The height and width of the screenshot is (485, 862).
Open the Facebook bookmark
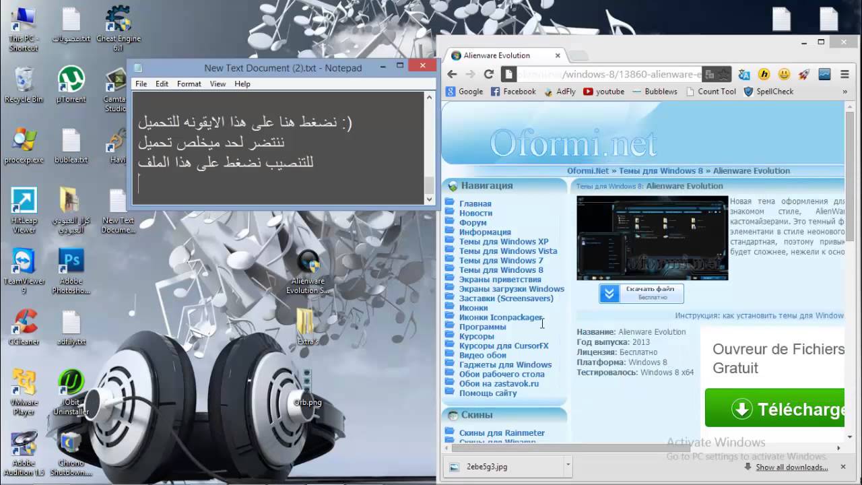tap(513, 92)
